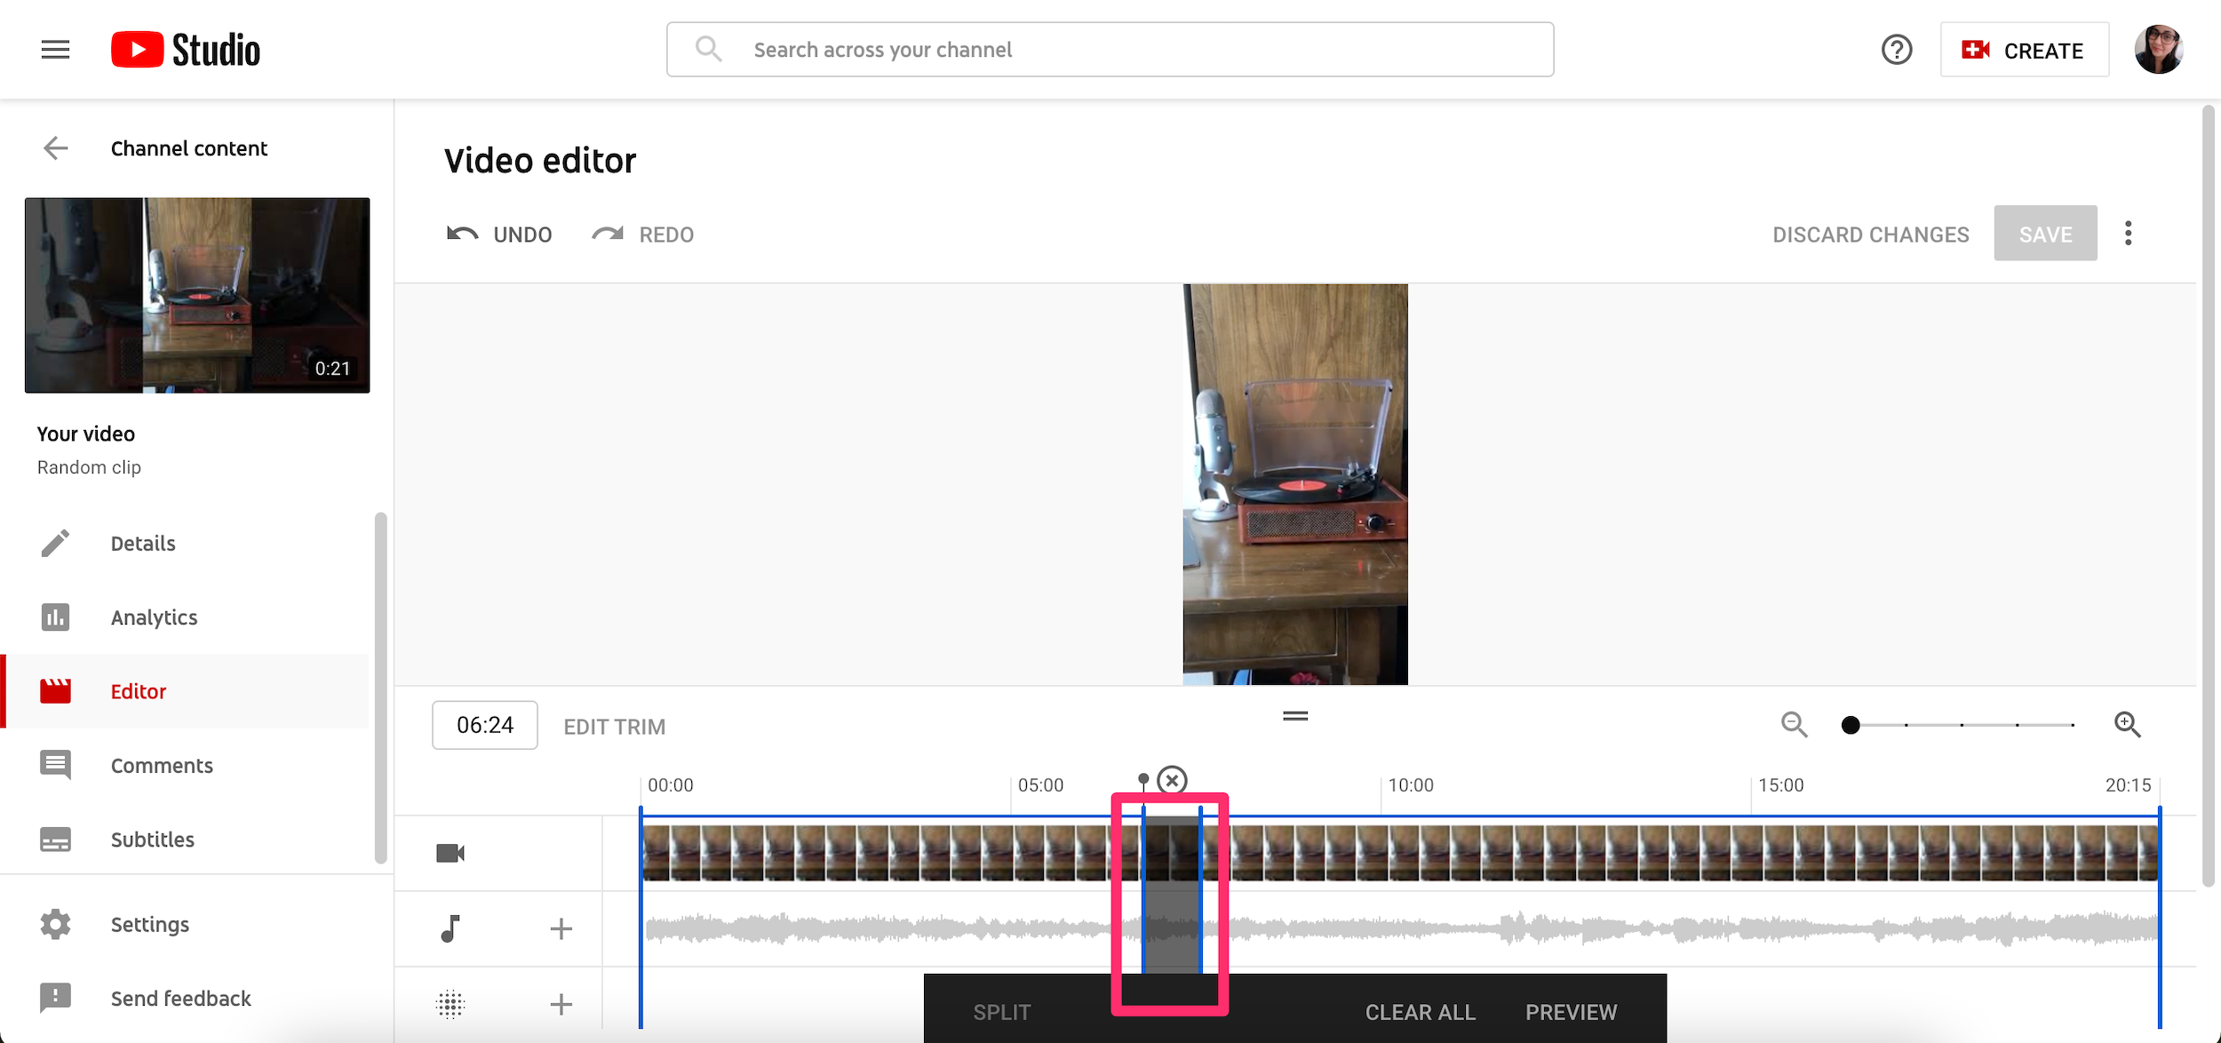Expand the add audio track plus button

coord(561,928)
